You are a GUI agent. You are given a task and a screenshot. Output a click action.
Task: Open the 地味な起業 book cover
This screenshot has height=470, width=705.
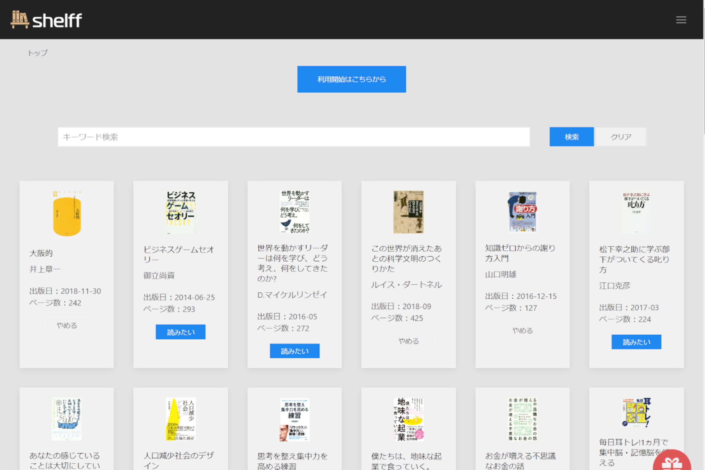click(409, 419)
